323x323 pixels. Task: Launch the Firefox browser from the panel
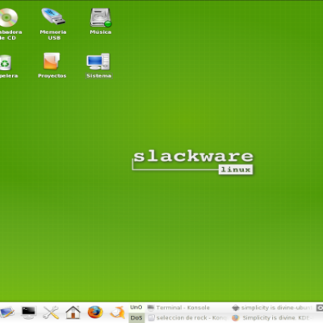pos(95,313)
